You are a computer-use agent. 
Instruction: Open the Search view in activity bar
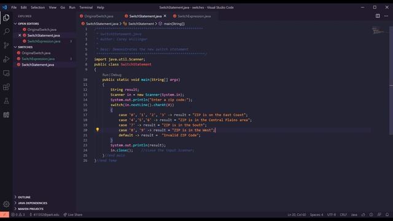click(x=6, y=31)
